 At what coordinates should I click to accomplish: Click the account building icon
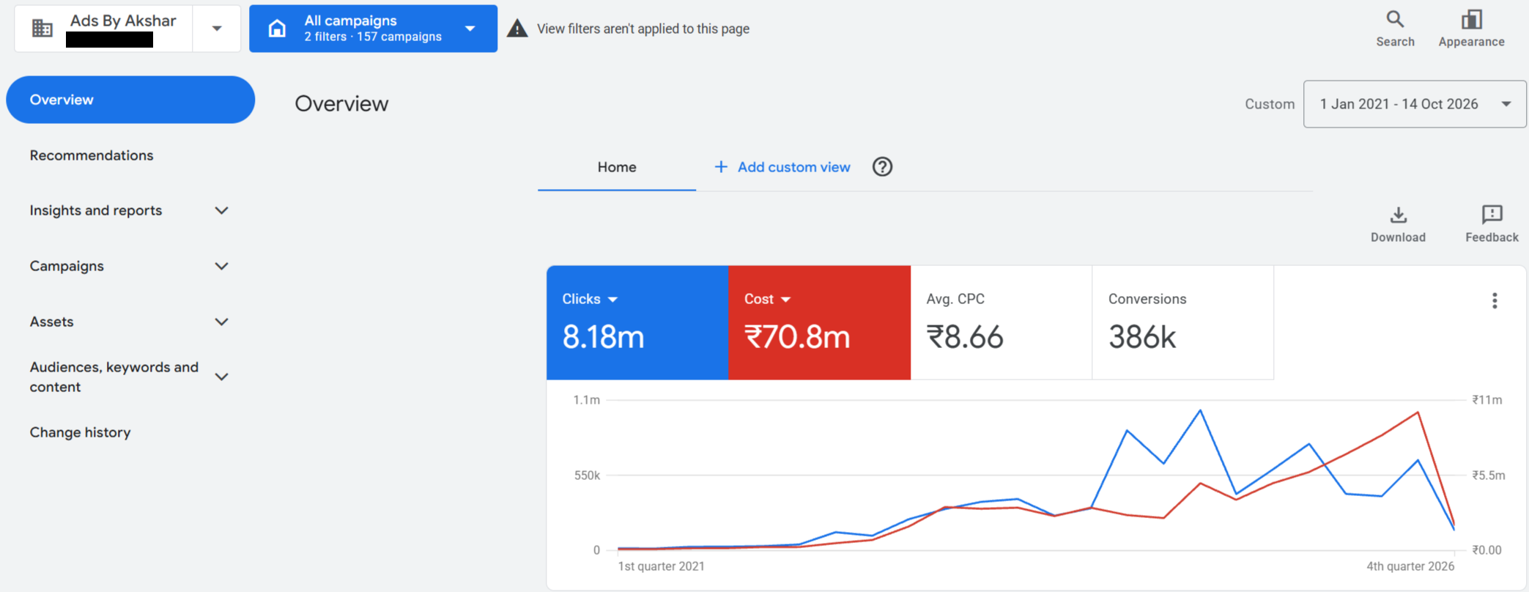click(42, 29)
